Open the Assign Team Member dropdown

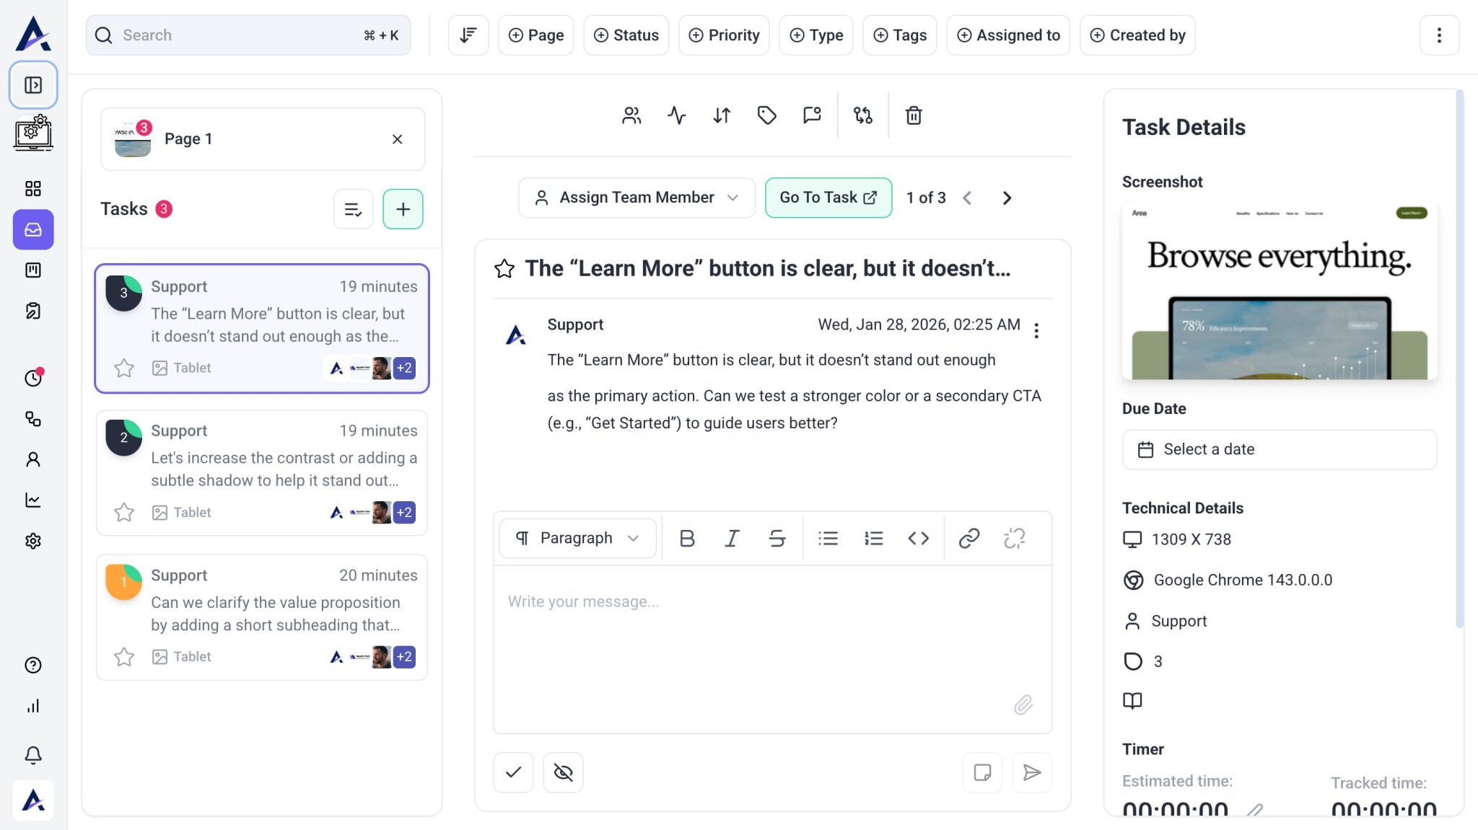(x=636, y=198)
